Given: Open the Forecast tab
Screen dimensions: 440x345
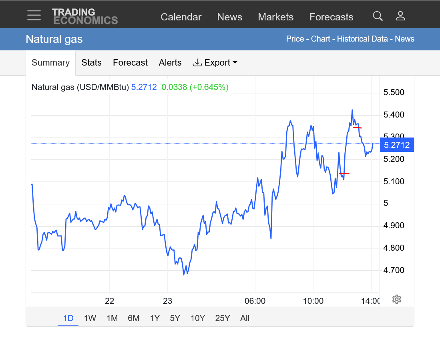Looking at the screenshot, I should pyautogui.click(x=130, y=63).
